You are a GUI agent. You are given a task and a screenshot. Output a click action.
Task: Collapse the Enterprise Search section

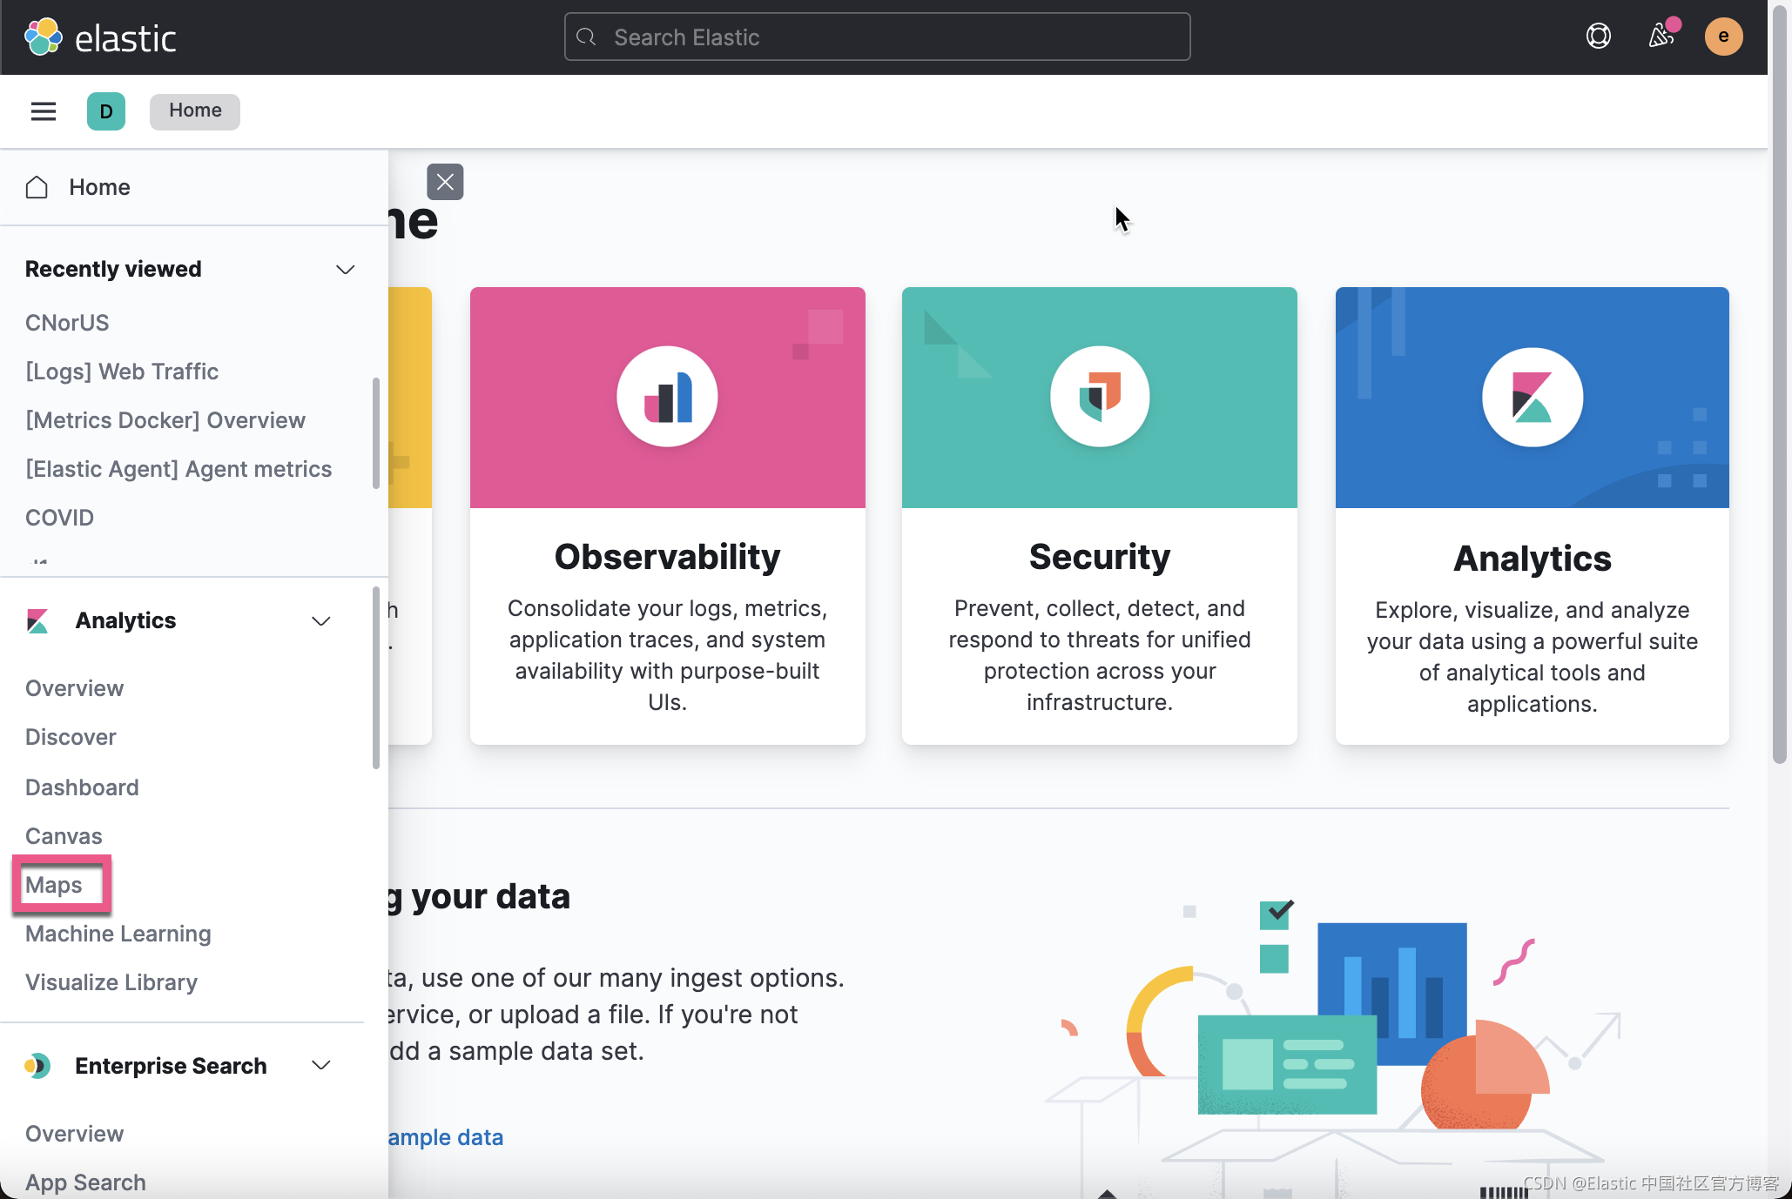point(321,1066)
